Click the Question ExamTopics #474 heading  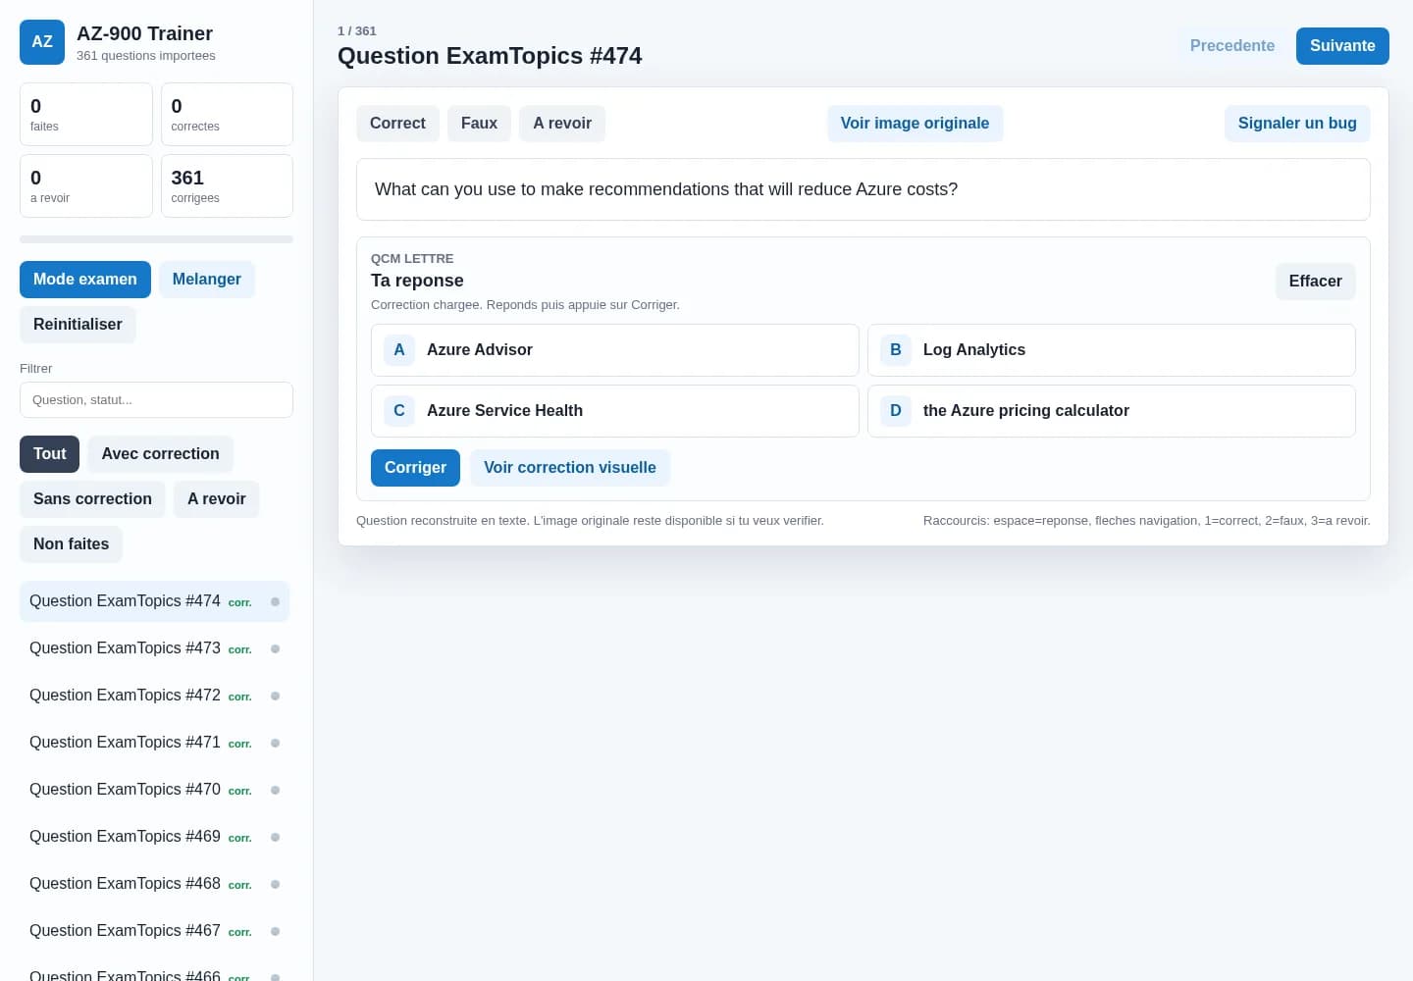click(490, 56)
